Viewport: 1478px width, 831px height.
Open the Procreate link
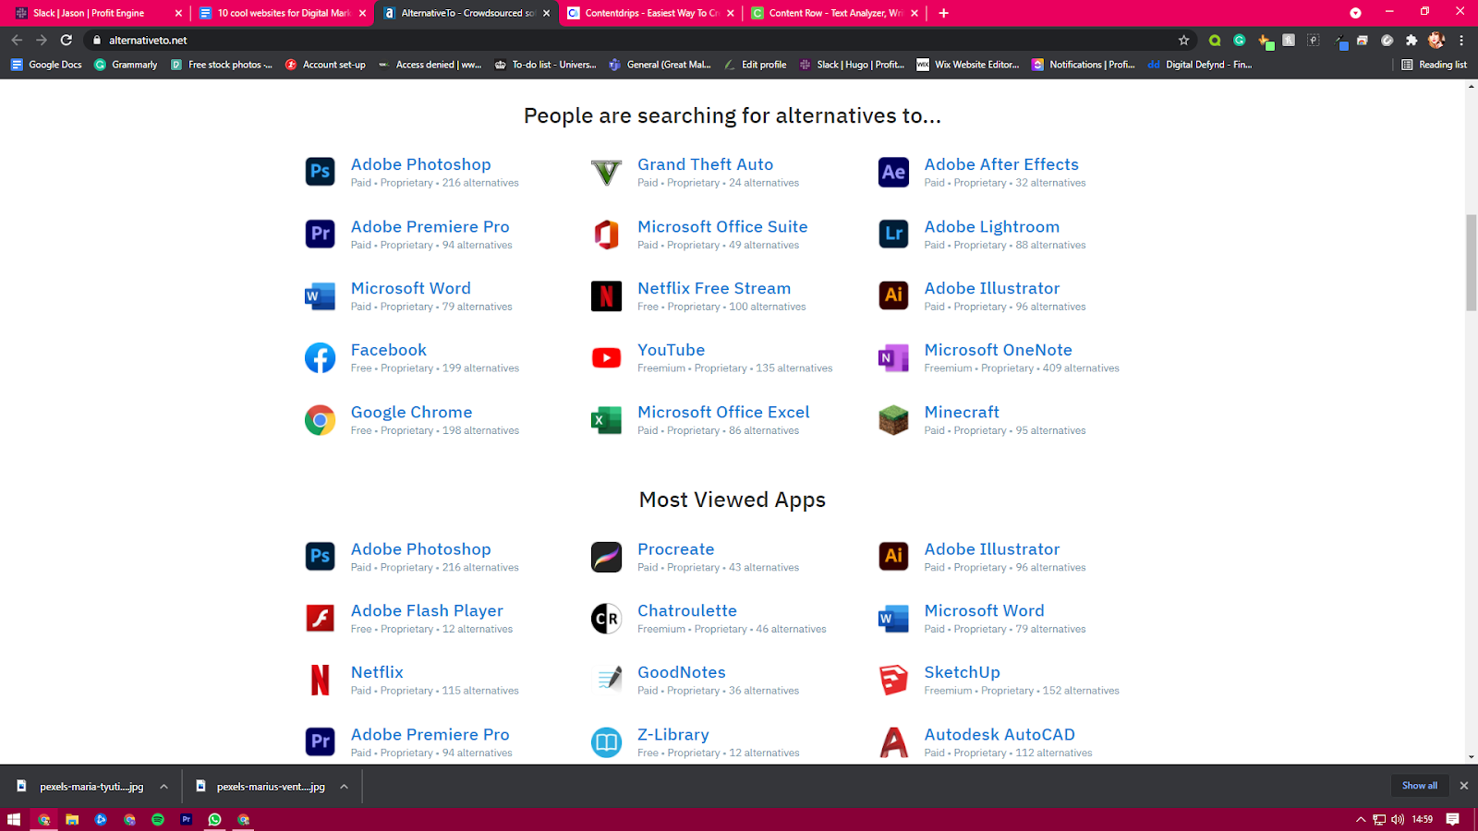click(x=675, y=549)
